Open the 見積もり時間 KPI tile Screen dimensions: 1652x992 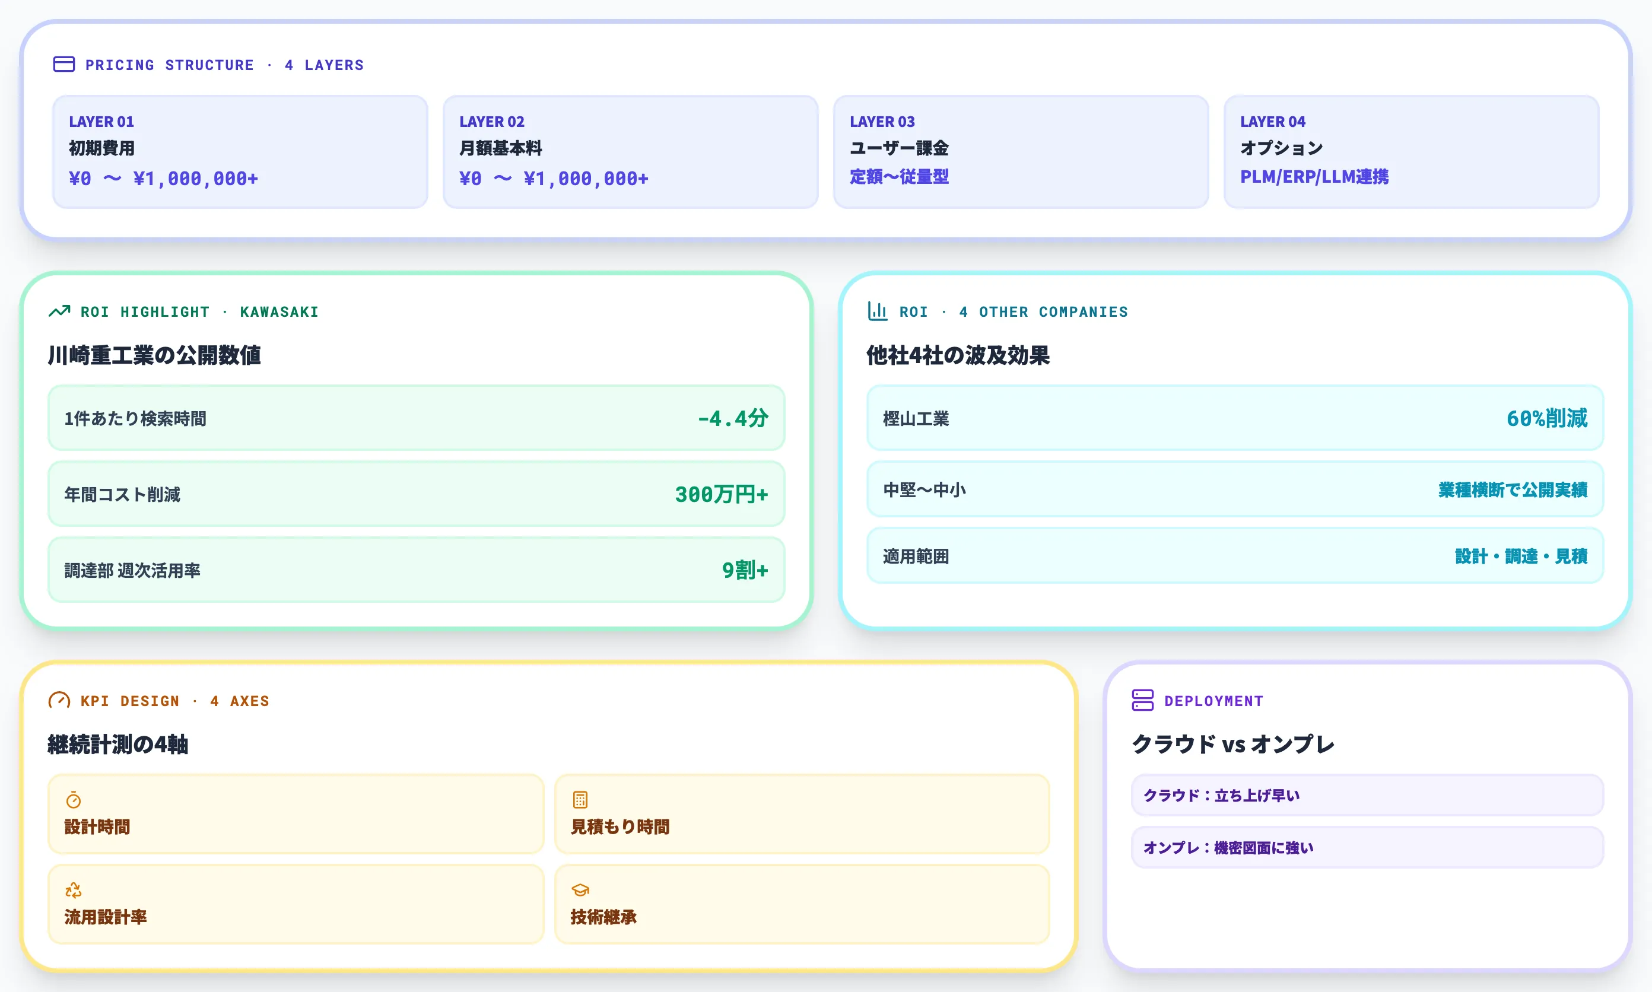(x=802, y=814)
